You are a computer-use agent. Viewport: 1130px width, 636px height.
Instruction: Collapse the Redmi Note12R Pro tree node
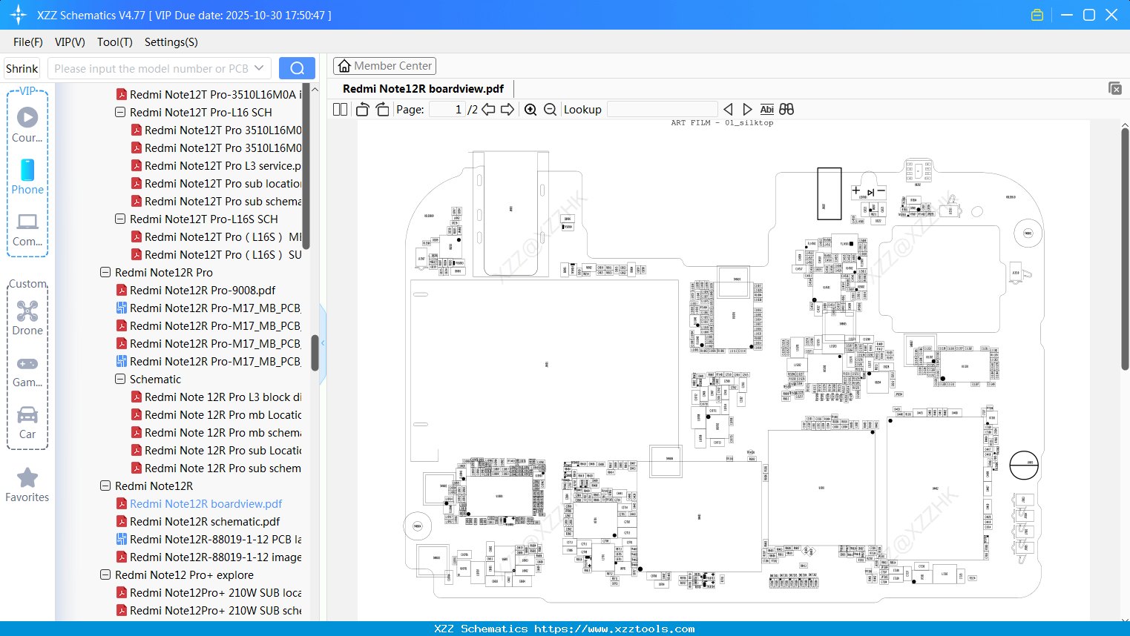[105, 272]
